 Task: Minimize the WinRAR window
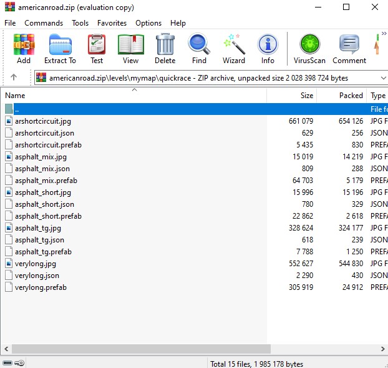click(x=318, y=7)
